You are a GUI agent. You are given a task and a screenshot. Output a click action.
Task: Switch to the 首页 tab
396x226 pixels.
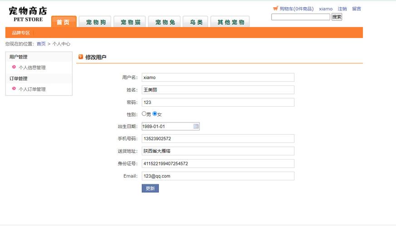[64, 22]
